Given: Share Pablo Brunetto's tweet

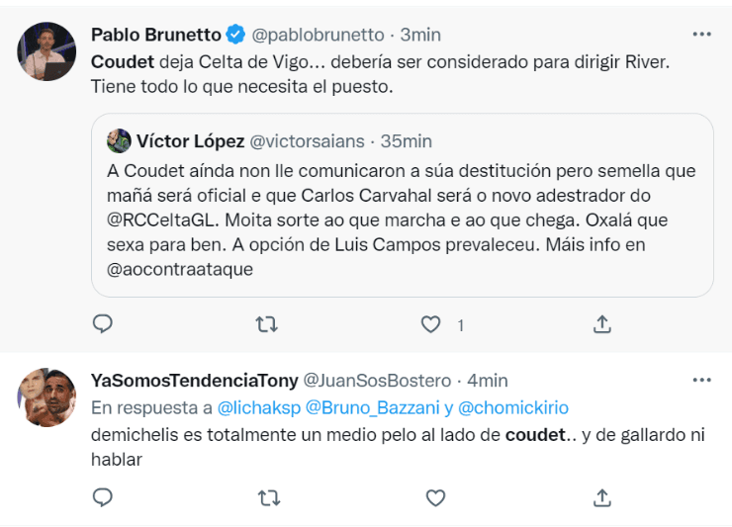Looking at the screenshot, I should 600,323.
